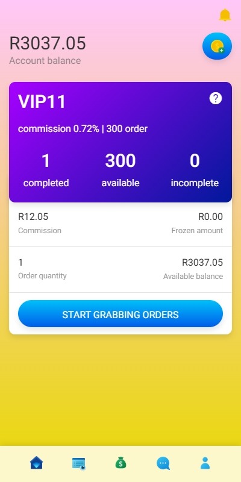Tap the R0.00 Frozen amount value
Screen dimensions: 241x482
210,217
